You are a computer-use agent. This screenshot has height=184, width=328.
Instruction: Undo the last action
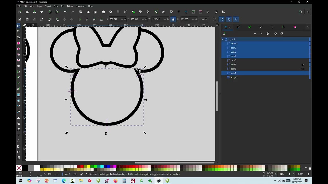[x=65, y=12]
